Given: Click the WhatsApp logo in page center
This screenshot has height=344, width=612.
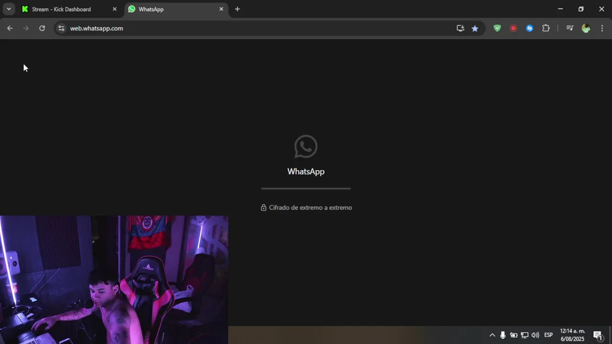Looking at the screenshot, I should pyautogui.click(x=306, y=146).
